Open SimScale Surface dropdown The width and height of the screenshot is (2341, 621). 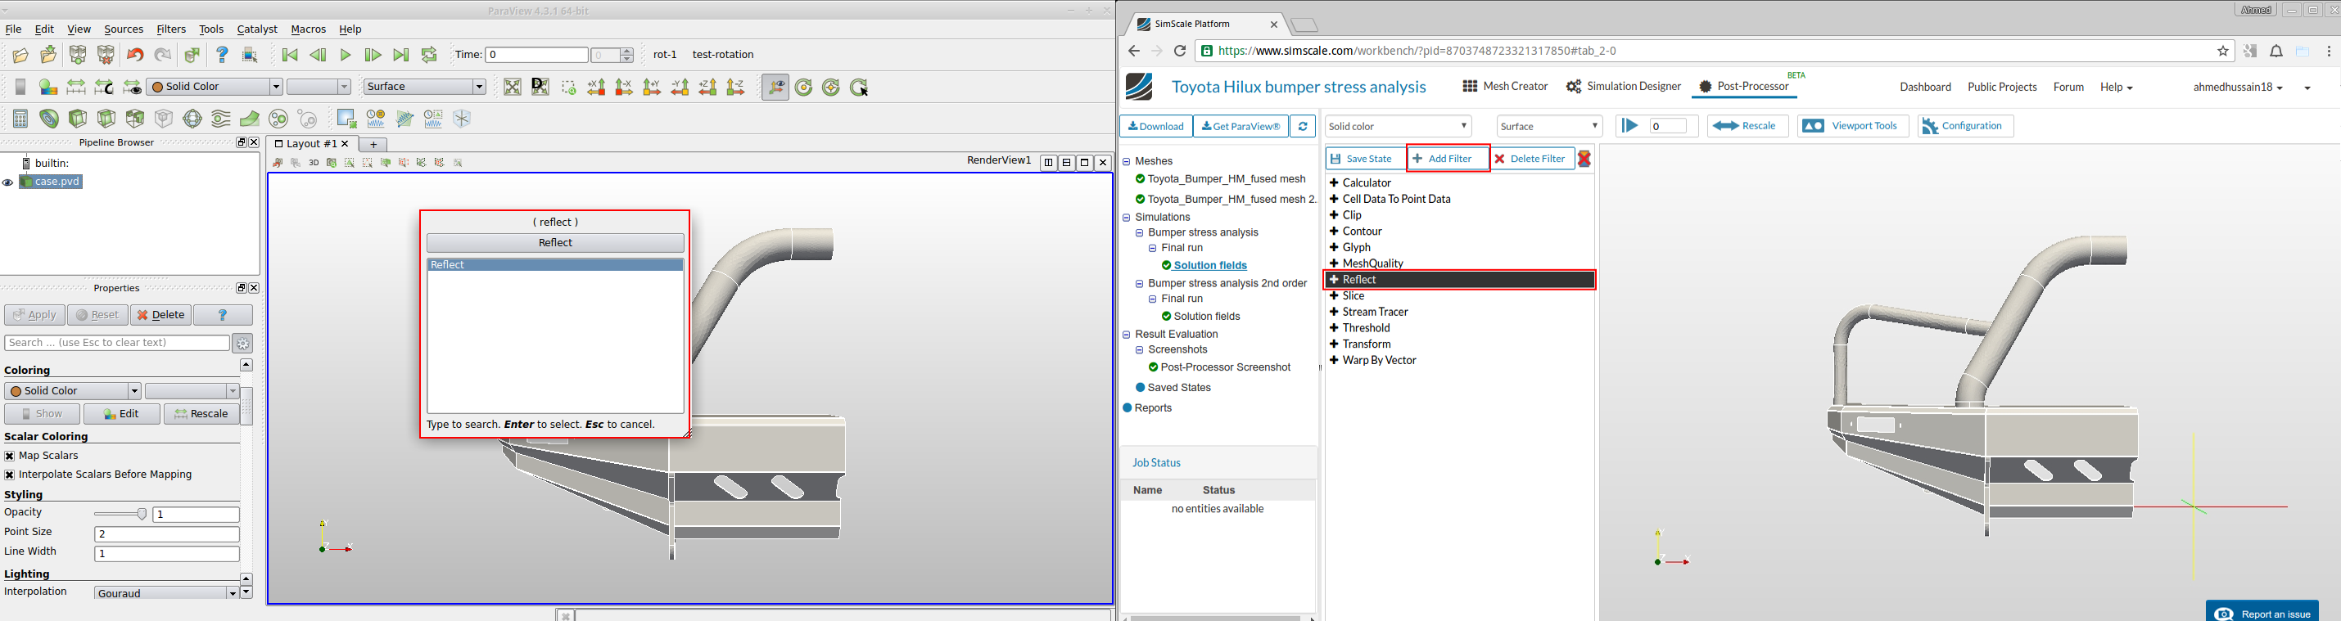1549,126
